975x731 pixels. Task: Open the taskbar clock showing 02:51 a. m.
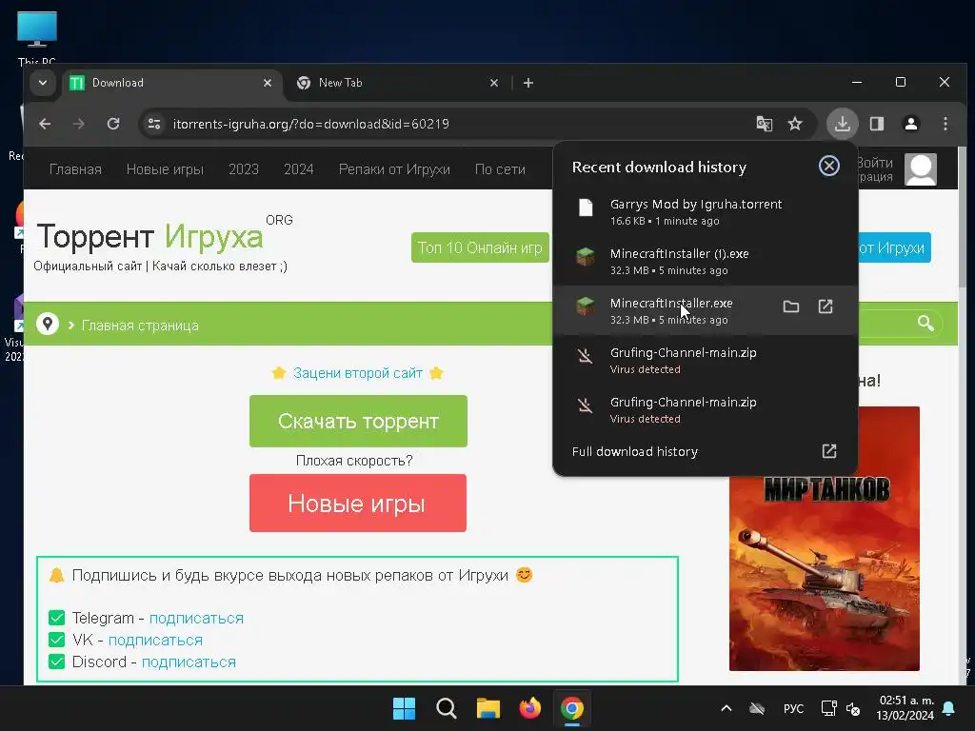(x=906, y=708)
